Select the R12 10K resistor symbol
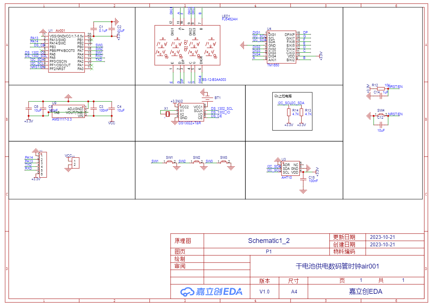Screen dimensions: 433x306 click(380, 89)
